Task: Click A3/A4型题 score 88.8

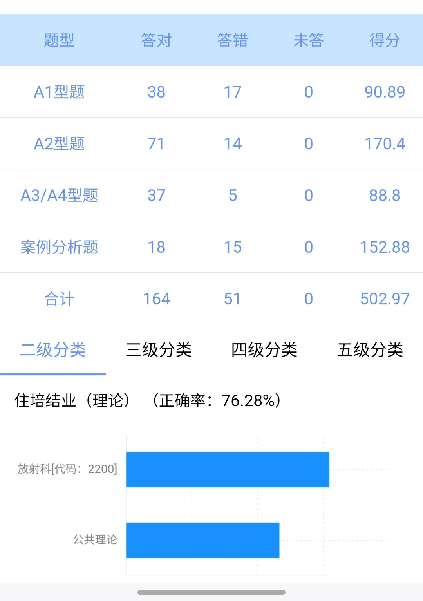Action: [385, 195]
